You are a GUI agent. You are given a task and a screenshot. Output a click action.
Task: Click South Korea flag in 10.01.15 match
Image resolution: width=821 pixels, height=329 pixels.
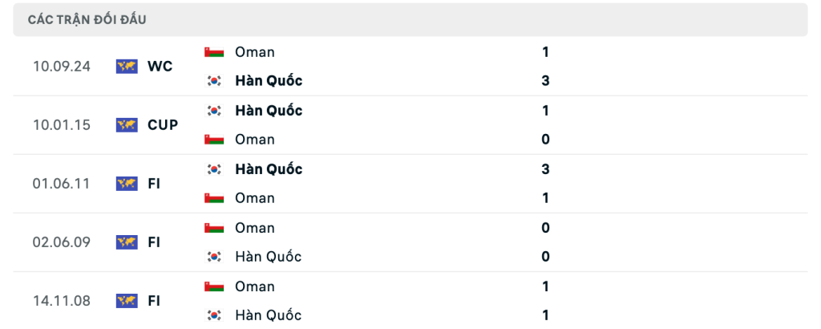(214, 111)
